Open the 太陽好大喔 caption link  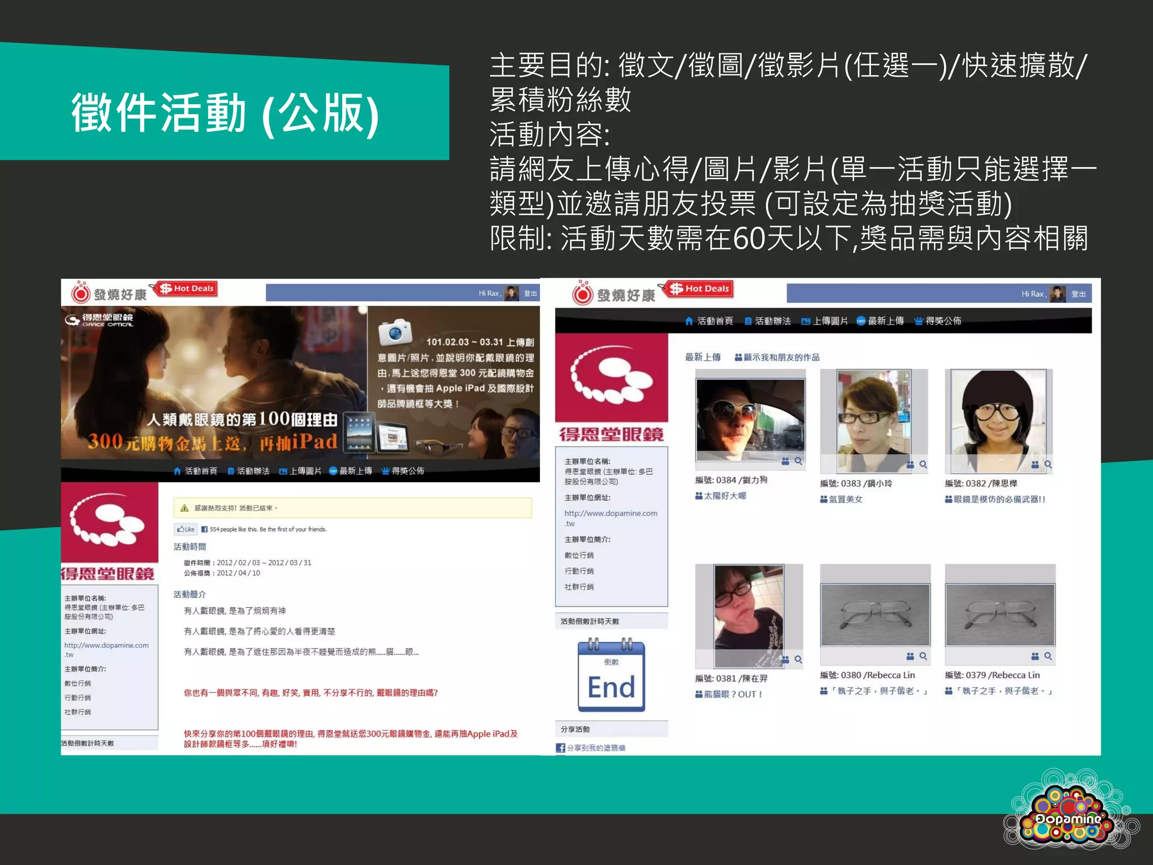(721, 496)
